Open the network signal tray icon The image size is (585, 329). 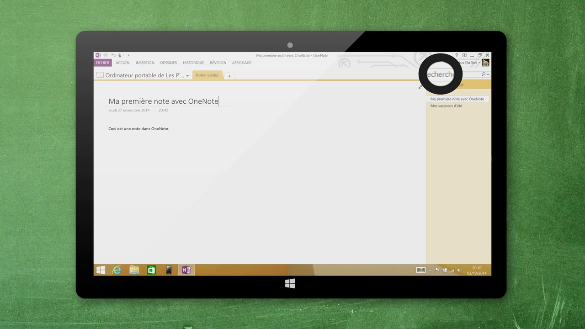(x=452, y=270)
